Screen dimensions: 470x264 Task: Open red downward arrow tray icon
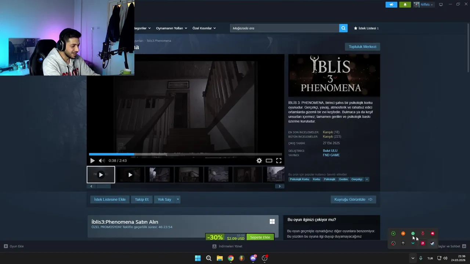coord(423,234)
